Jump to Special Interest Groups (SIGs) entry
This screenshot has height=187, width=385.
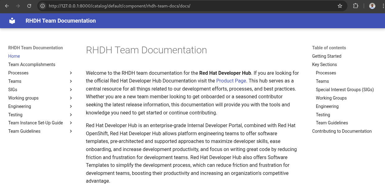(x=345, y=90)
